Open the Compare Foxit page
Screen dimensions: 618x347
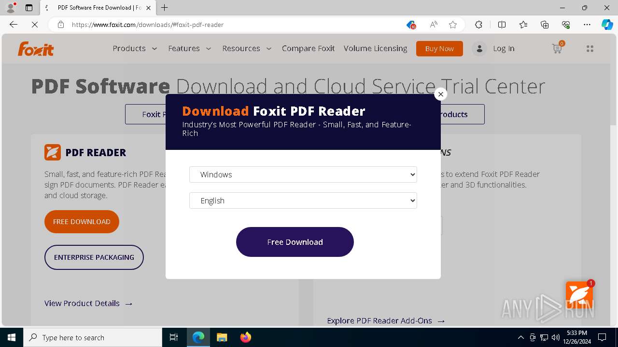308,48
